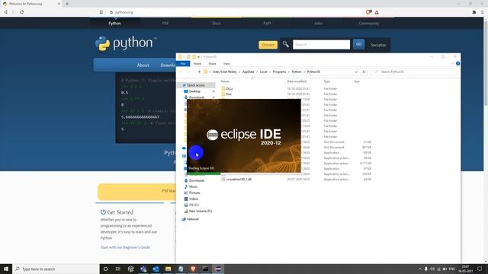Open Task View from taskbar
This screenshot has height=274, width=488.
pos(118,269)
